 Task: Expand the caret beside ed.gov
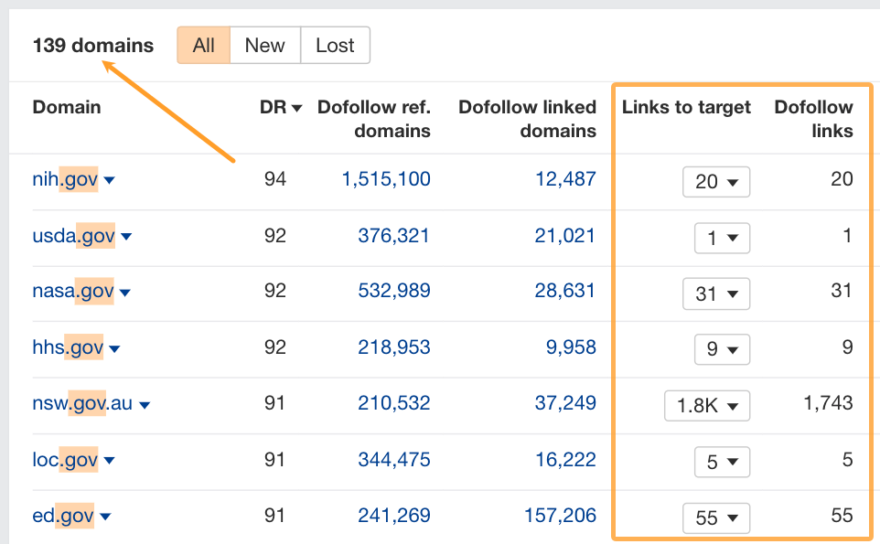[x=106, y=517]
